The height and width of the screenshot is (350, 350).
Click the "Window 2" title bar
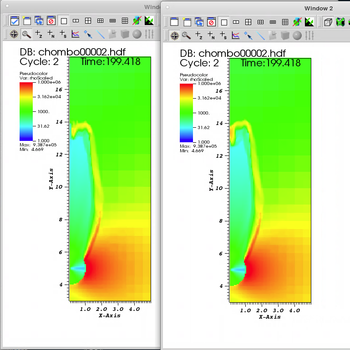tap(319, 9)
